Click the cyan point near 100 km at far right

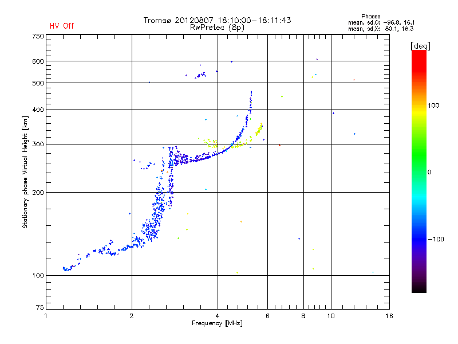pyautogui.click(x=373, y=272)
